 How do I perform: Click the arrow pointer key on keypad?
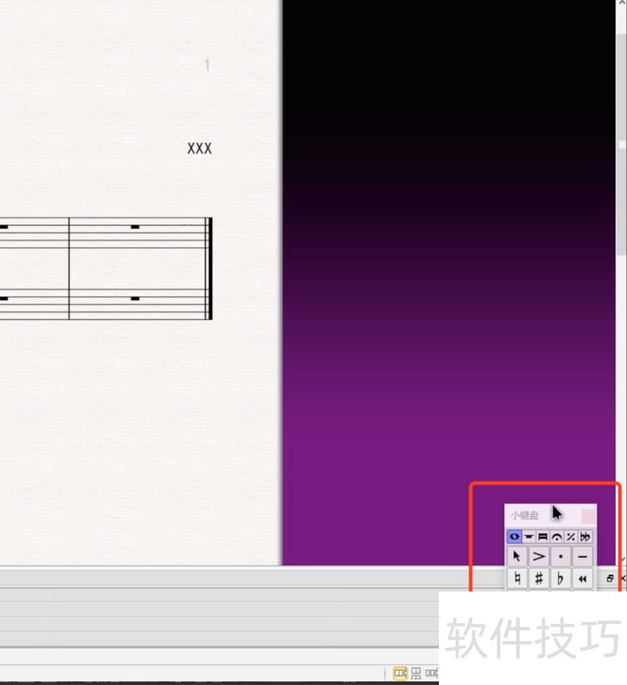tap(517, 556)
